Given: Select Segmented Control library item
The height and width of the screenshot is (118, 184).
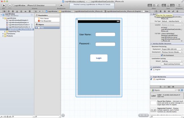Looking at the screenshot, I should click(x=167, y=110).
